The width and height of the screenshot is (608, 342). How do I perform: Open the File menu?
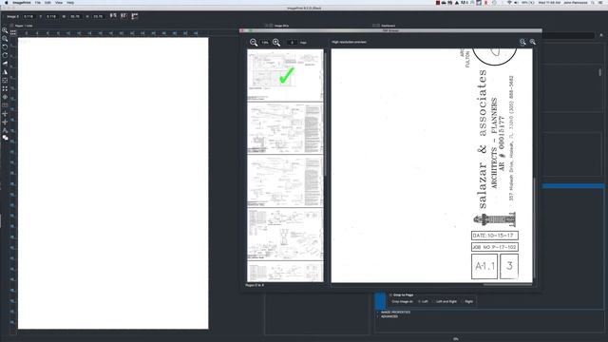[38, 3]
